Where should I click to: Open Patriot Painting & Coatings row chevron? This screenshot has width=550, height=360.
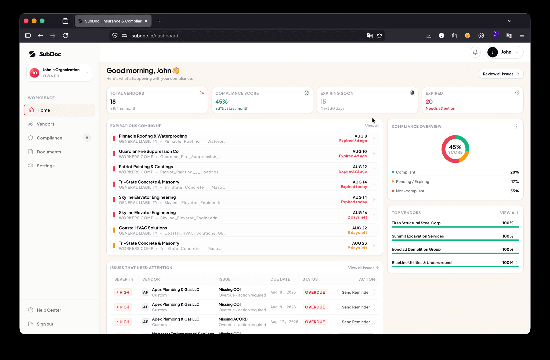(x=374, y=169)
